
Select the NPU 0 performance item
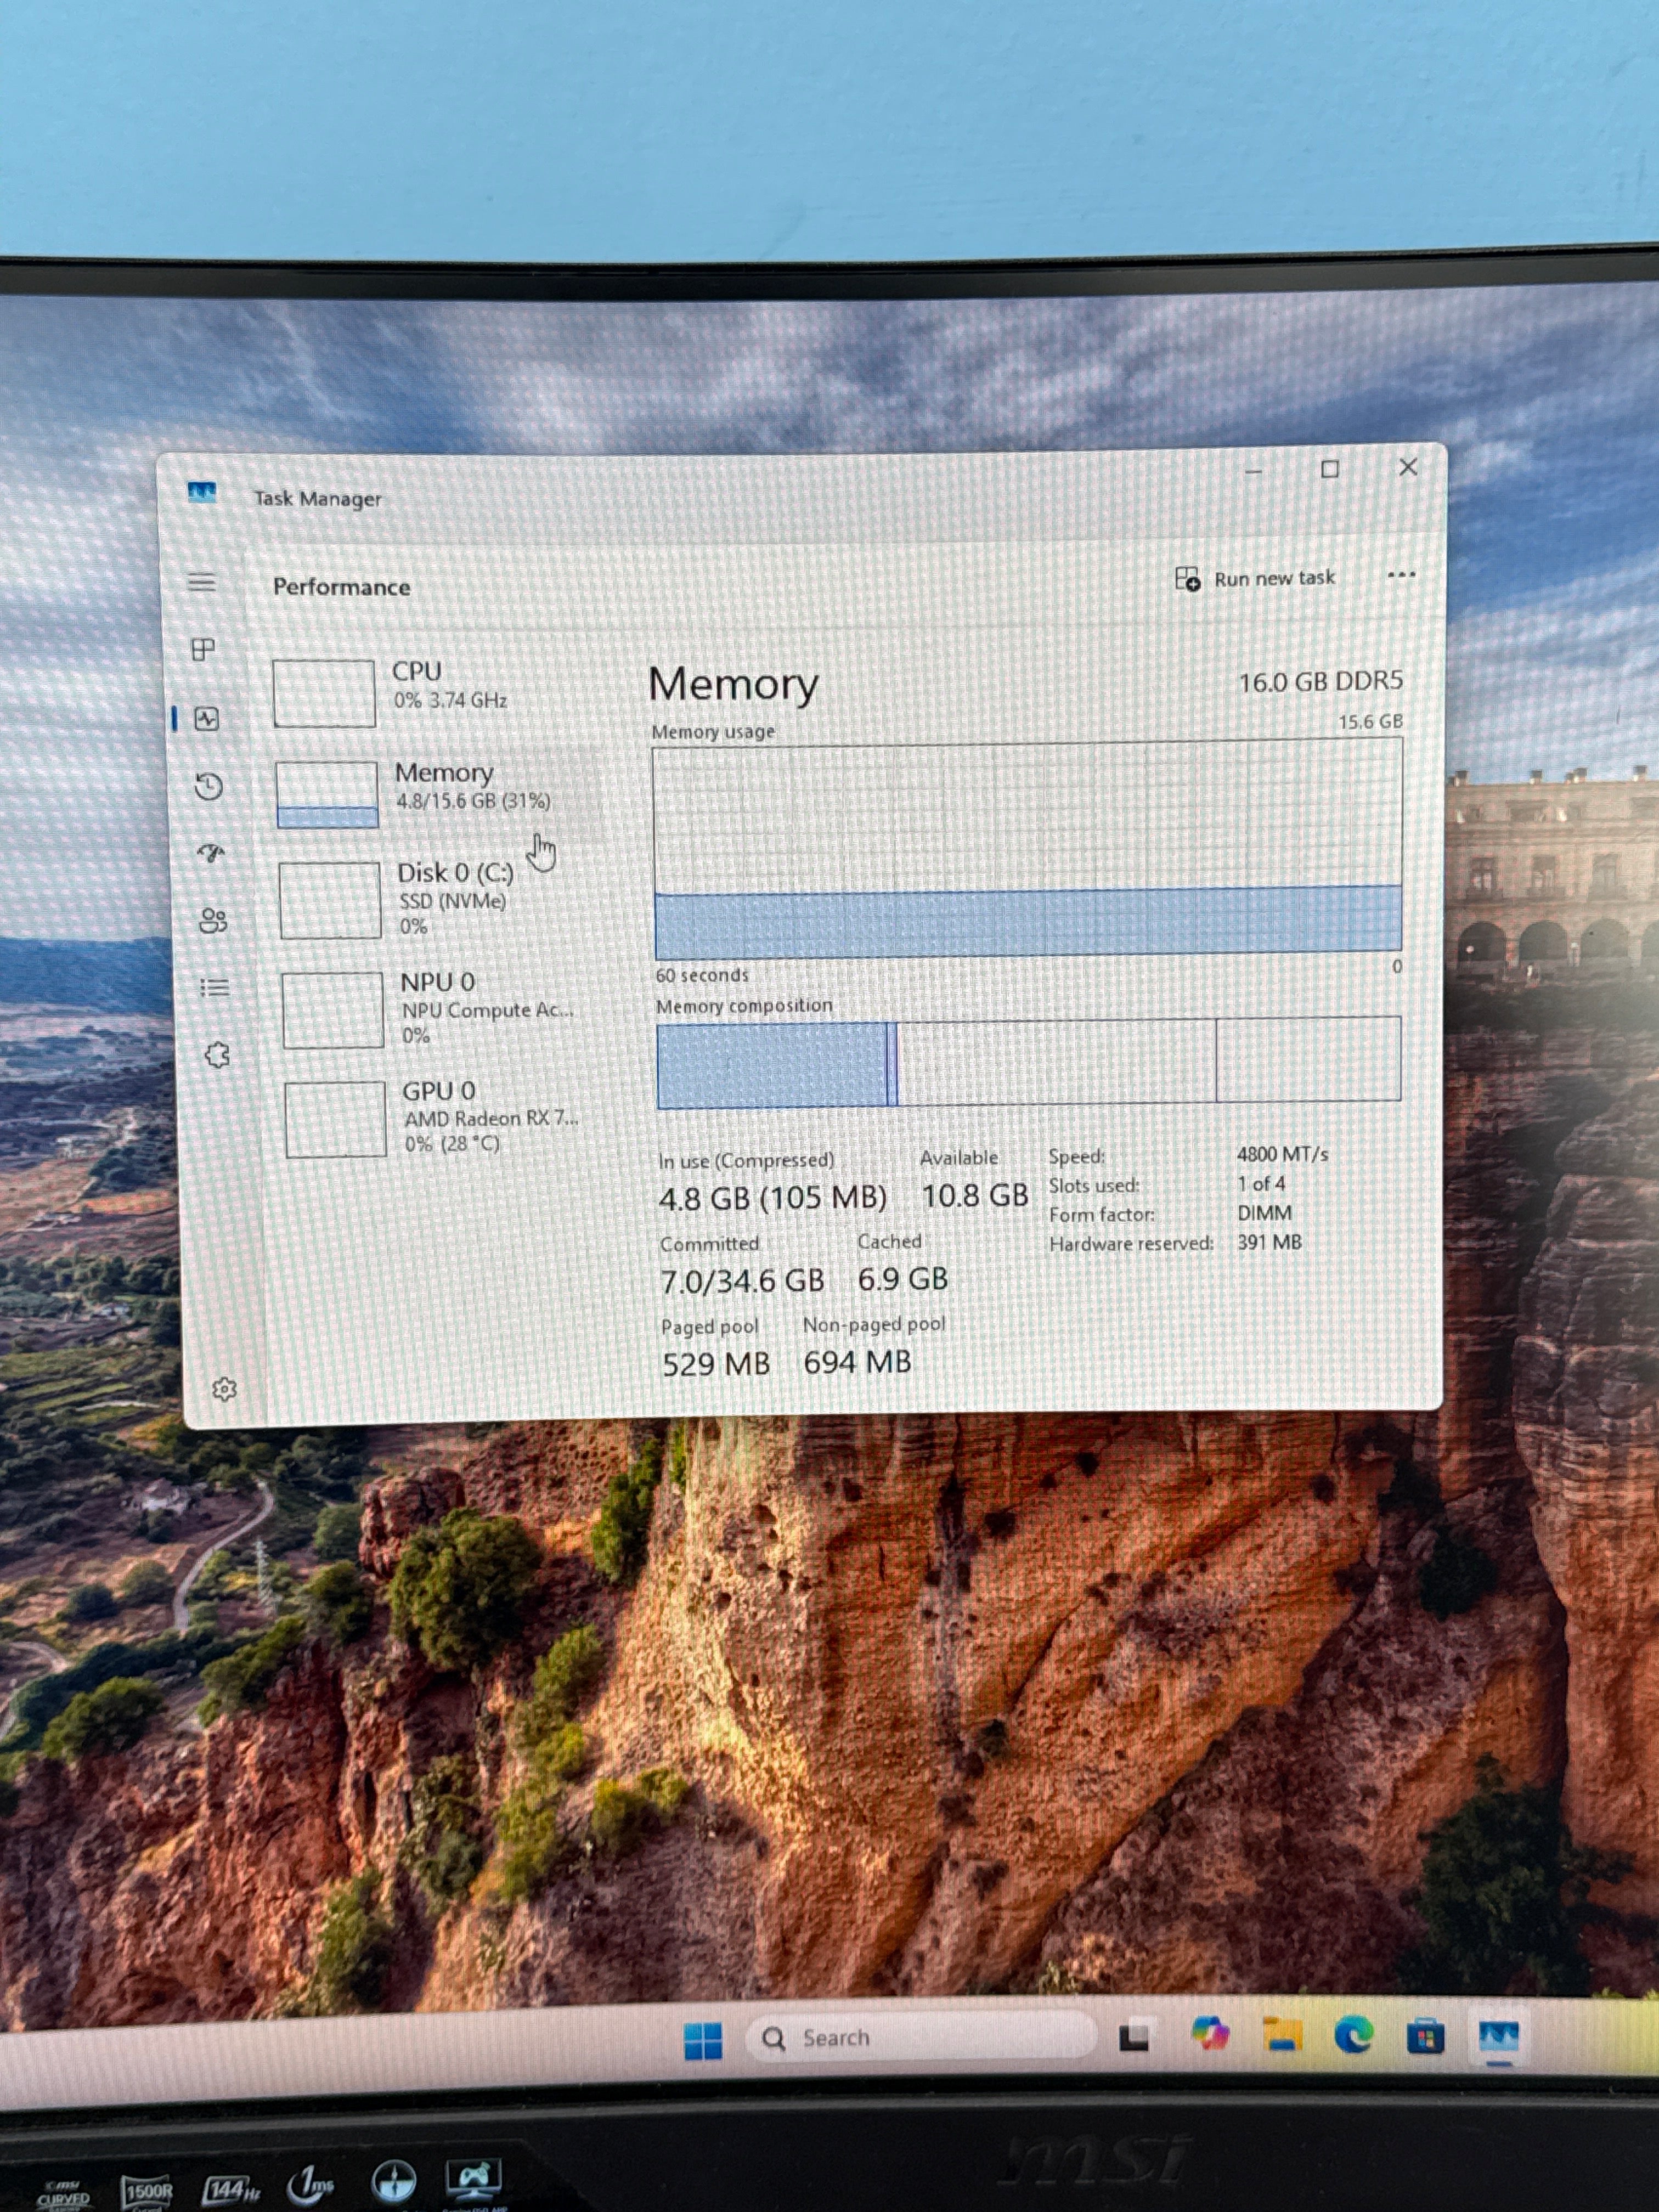click(443, 1009)
